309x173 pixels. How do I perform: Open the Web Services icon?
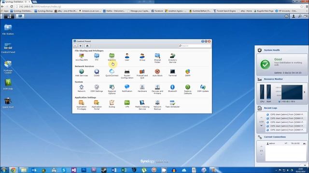pos(82,73)
